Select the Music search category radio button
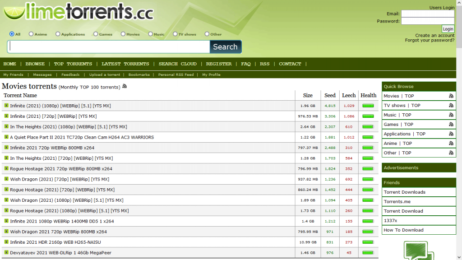The width and height of the screenshot is (462, 260). click(150, 34)
